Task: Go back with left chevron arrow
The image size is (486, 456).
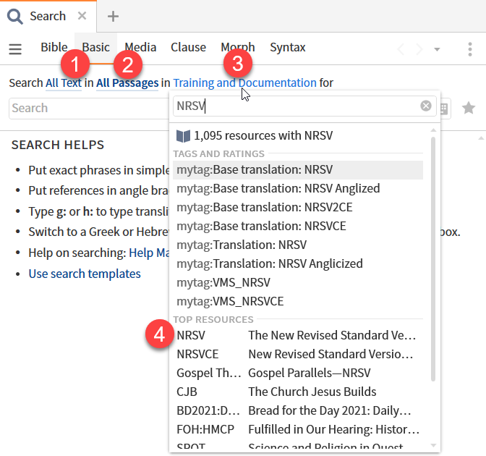Action: (401, 49)
